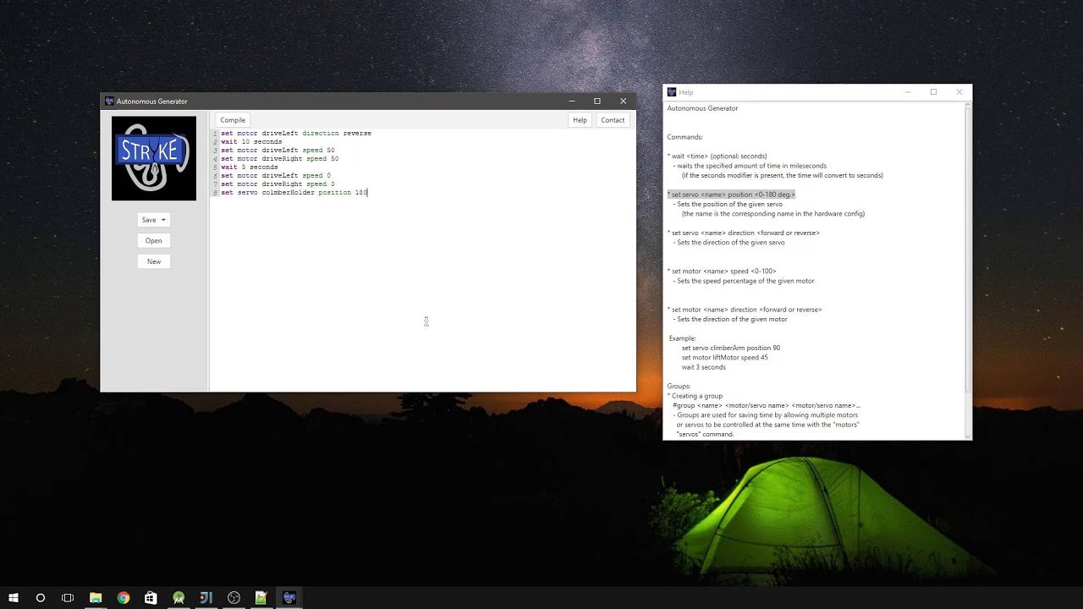Image resolution: width=1083 pixels, height=609 pixels.
Task: Open Task View in taskbar
Action: (68, 598)
